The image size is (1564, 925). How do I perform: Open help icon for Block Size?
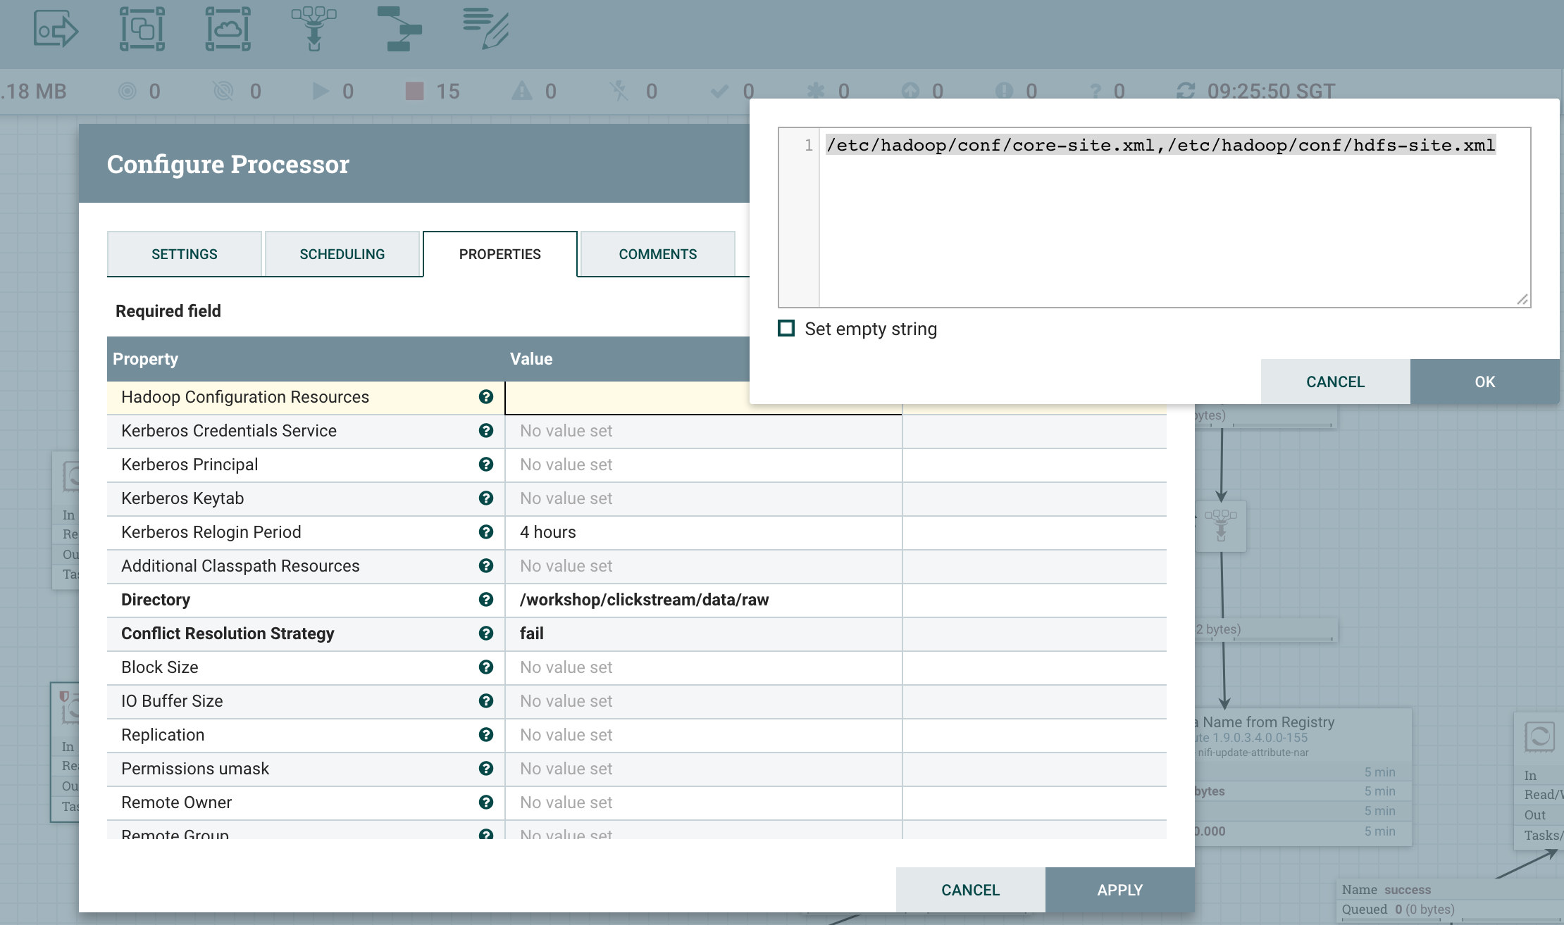[485, 667]
